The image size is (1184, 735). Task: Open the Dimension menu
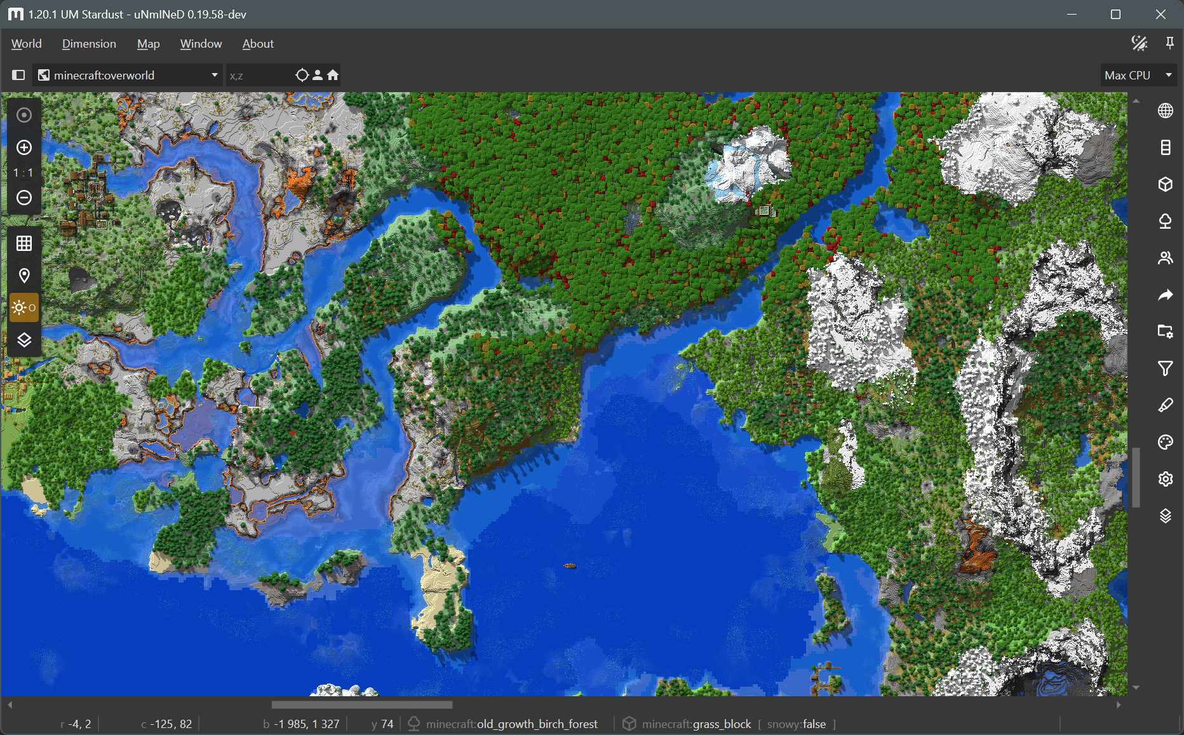[89, 44]
